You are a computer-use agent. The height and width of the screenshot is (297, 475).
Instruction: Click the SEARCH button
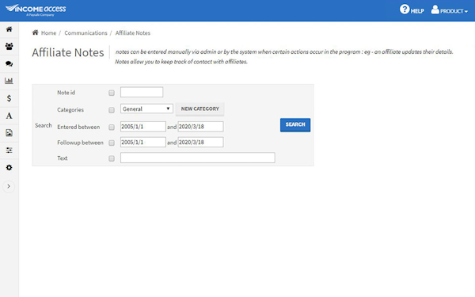(x=295, y=125)
